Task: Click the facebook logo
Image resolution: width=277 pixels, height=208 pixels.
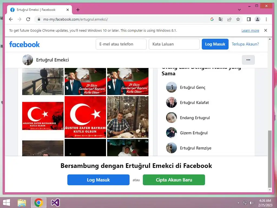Action: (24, 44)
